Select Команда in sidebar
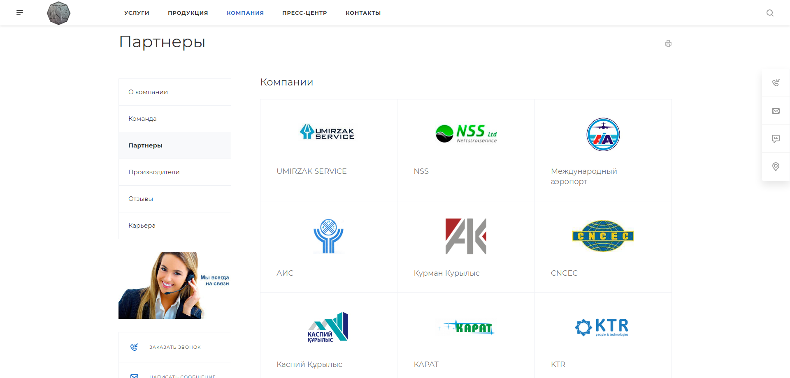Image resolution: width=790 pixels, height=378 pixels. (175, 119)
